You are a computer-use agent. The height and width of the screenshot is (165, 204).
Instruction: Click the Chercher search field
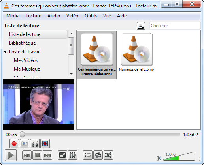tap(175, 26)
